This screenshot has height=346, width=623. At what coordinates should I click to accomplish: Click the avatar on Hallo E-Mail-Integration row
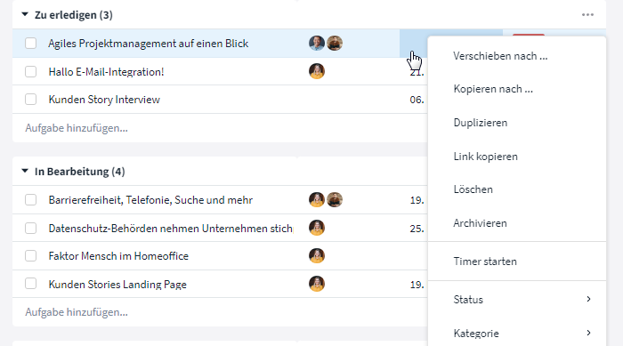point(317,71)
